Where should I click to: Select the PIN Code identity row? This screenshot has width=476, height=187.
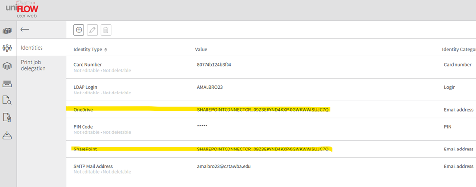(271, 129)
